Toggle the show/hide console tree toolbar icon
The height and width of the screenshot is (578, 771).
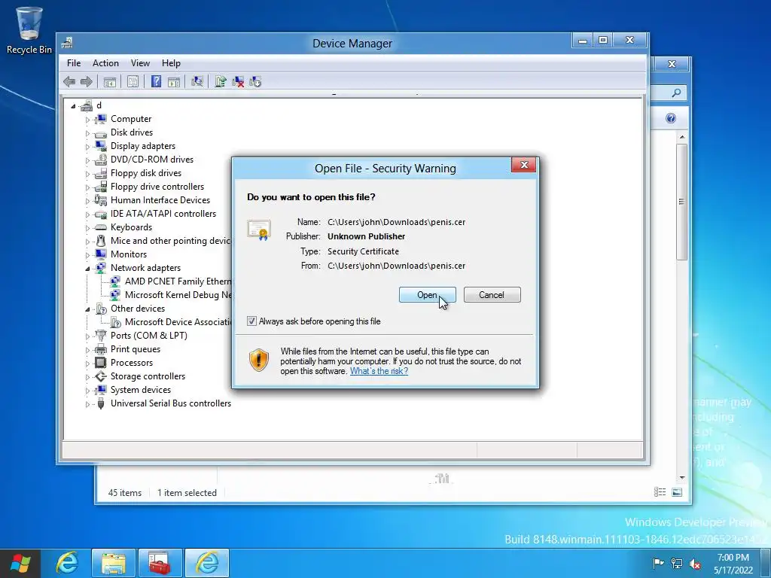coord(110,81)
